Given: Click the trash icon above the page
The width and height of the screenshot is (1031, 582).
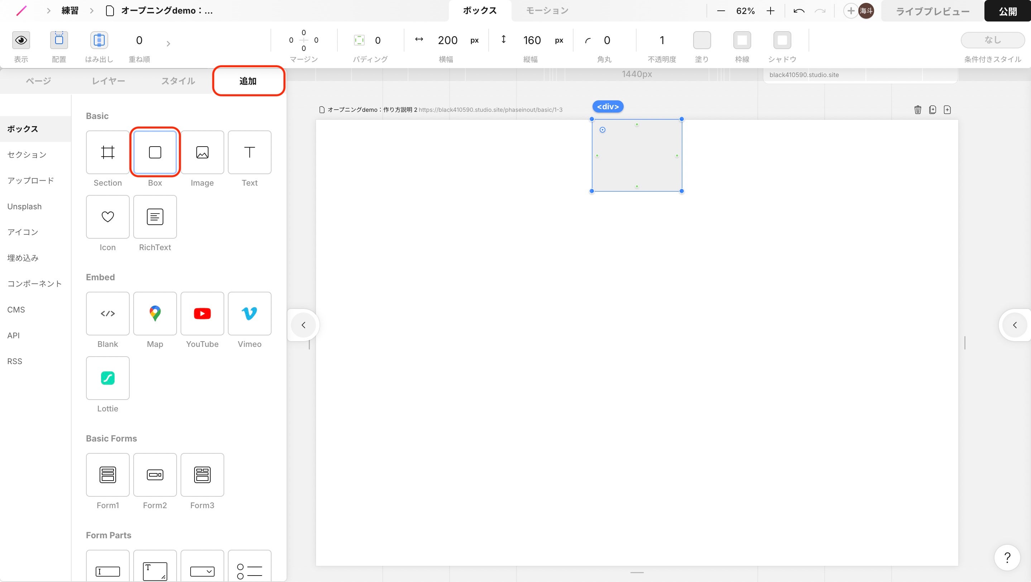Looking at the screenshot, I should tap(917, 110).
